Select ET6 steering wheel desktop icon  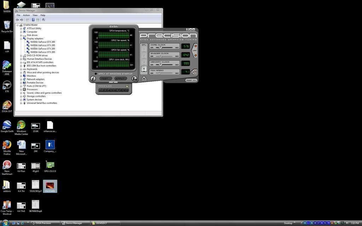pos(7,87)
